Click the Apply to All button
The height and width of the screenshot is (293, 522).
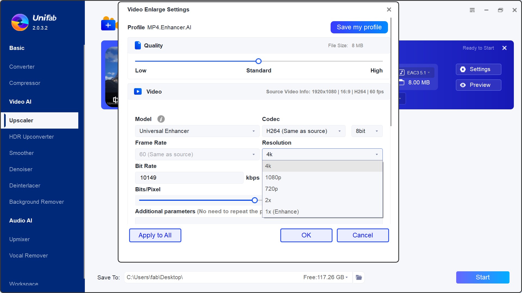tap(155, 235)
